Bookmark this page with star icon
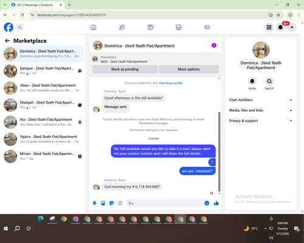Viewport: 304px width, 243px height. pyautogui.click(x=278, y=15)
